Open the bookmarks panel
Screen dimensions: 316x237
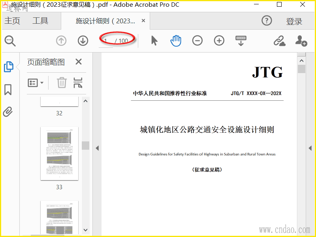[x=8, y=90]
